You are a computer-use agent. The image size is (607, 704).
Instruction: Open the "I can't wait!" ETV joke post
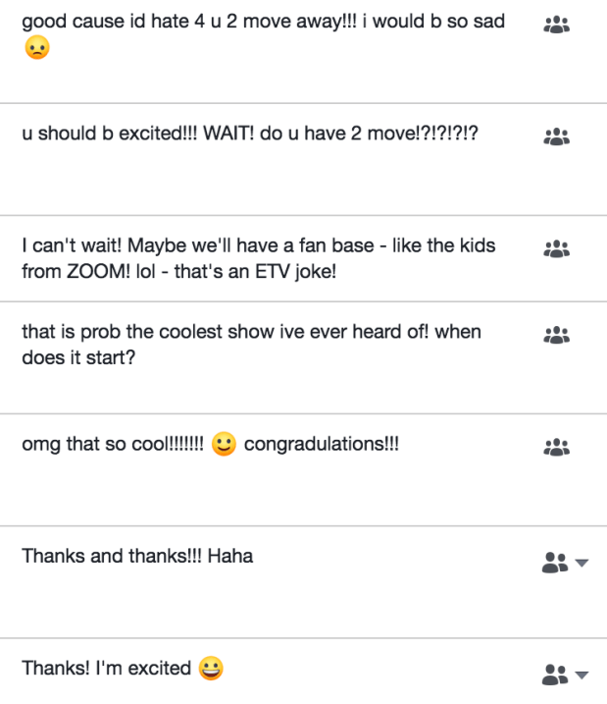[258, 257]
